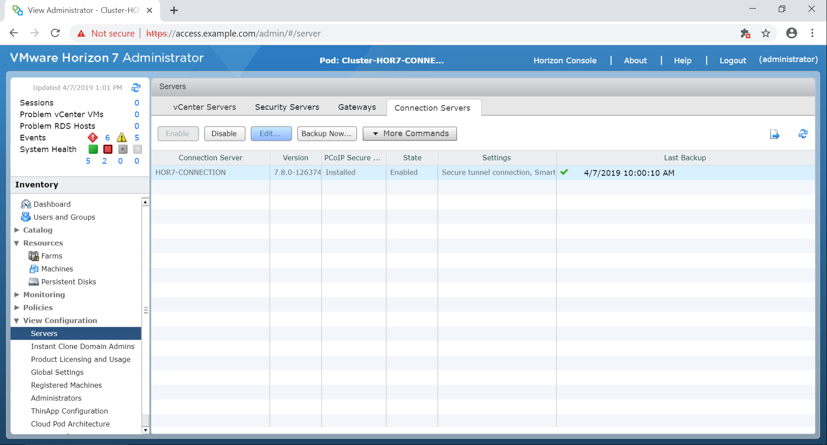The width and height of the screenshot is (827, 445).
Task: Click the yellow warning events icon
Action: pyautogui.click(x=122, y=138)
